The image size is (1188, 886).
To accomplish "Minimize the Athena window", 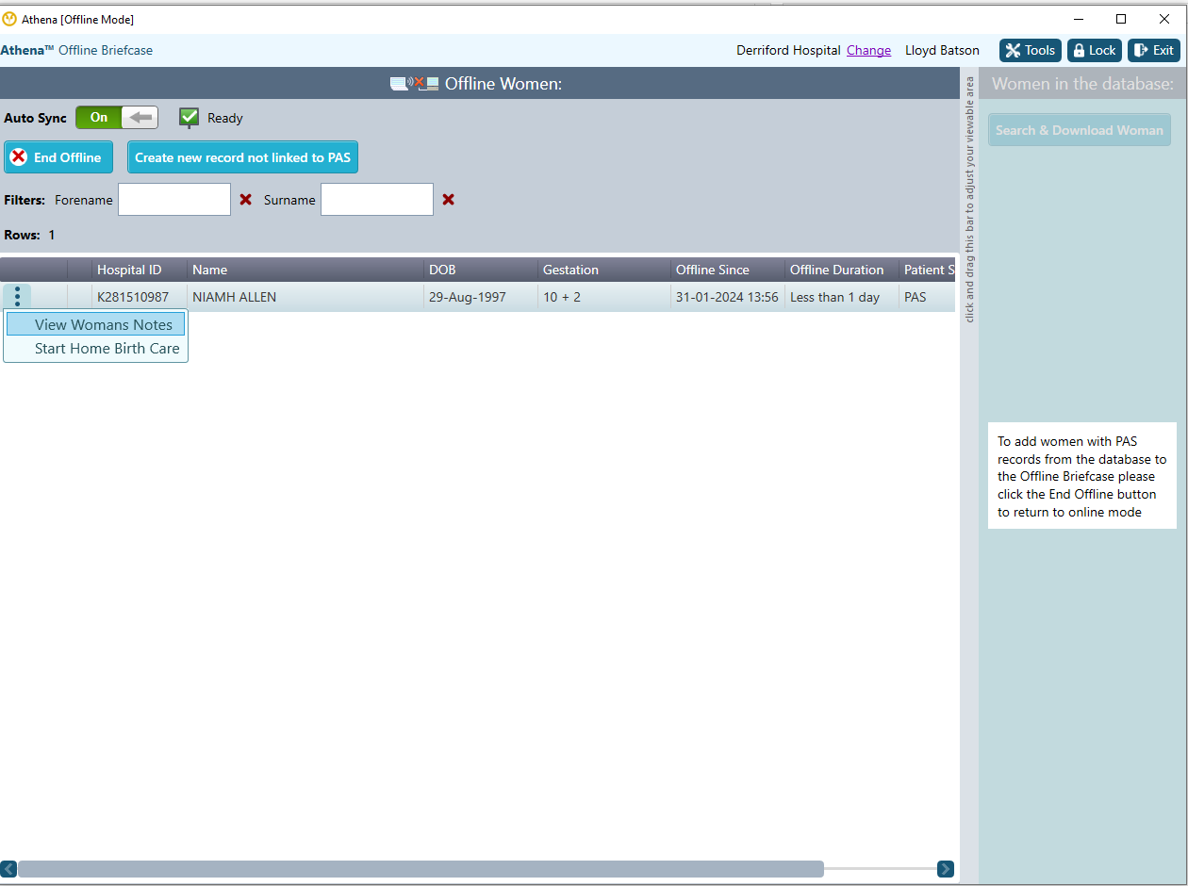I will 1078,19.
